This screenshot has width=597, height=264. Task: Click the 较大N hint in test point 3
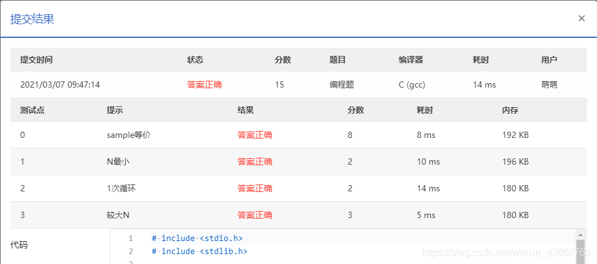click(118, 215)
